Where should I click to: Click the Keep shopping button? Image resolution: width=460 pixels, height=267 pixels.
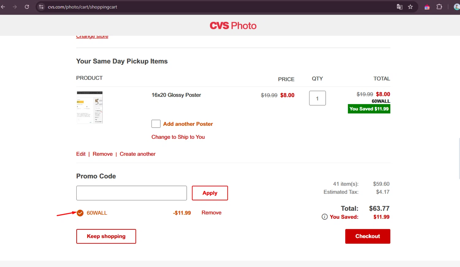point(106,236)
